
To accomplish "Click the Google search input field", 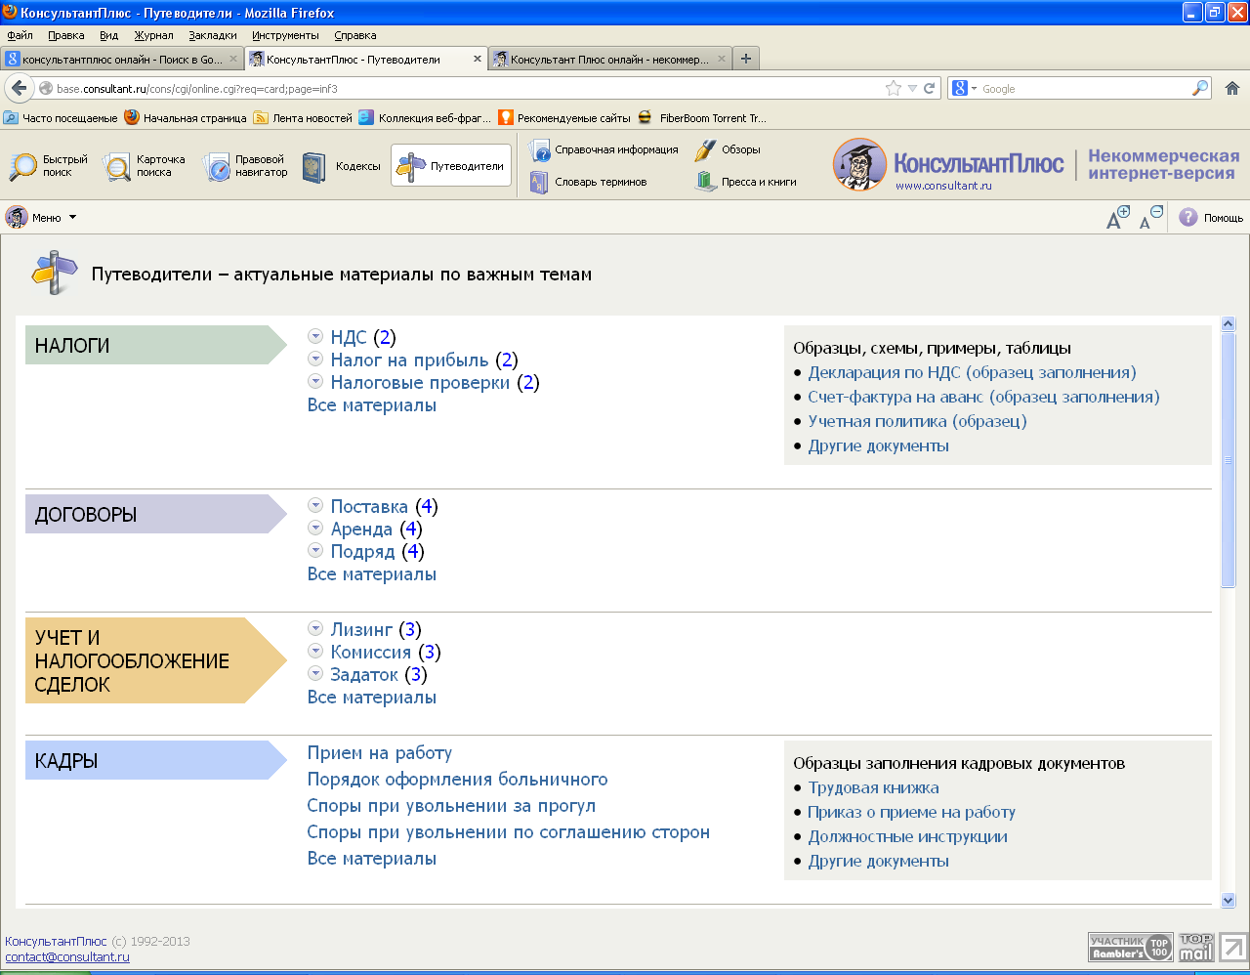I will [x=1084, y=88].
